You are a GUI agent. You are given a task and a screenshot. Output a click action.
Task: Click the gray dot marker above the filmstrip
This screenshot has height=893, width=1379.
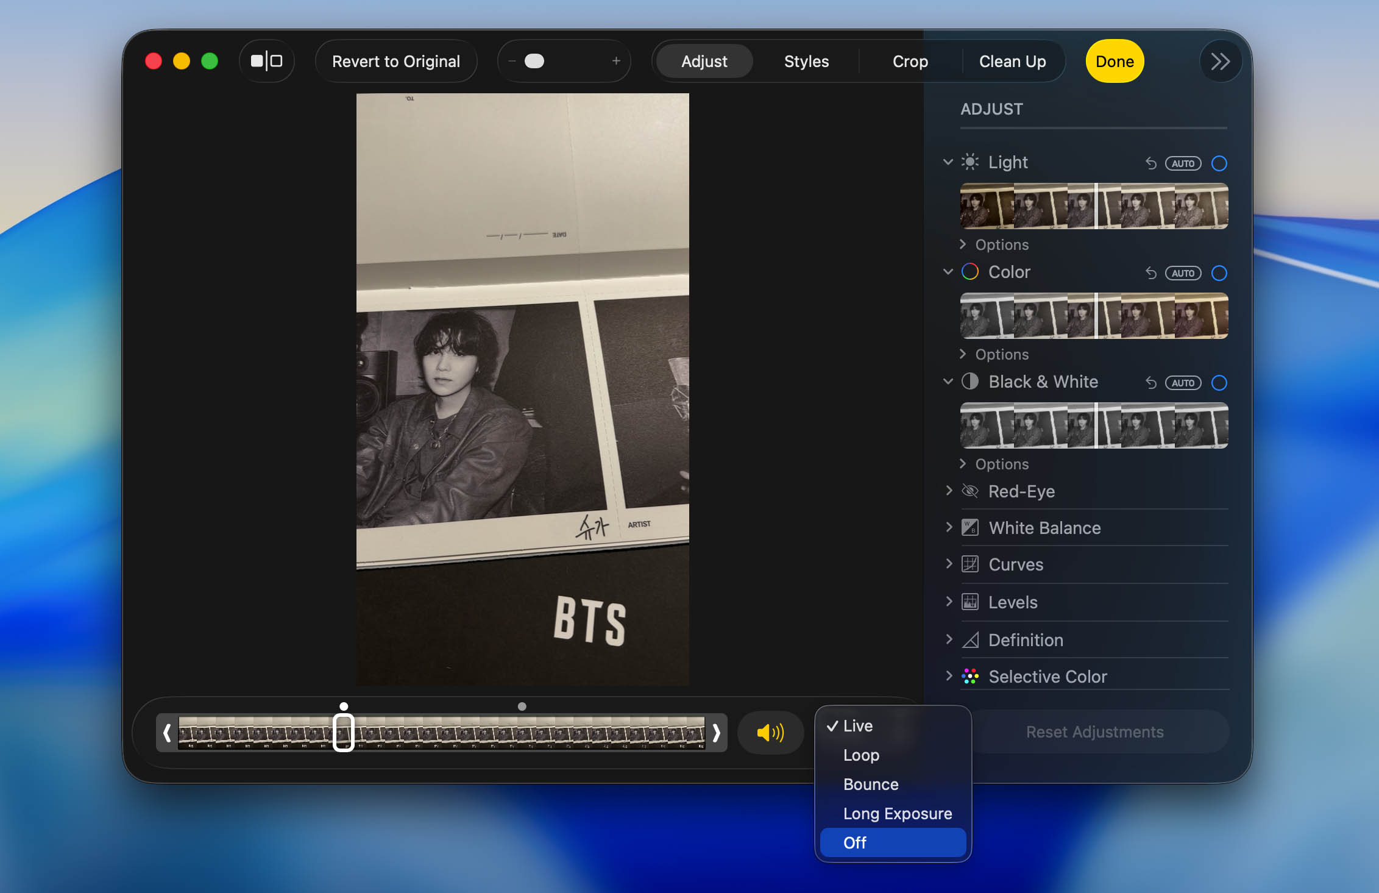point(522,706)
